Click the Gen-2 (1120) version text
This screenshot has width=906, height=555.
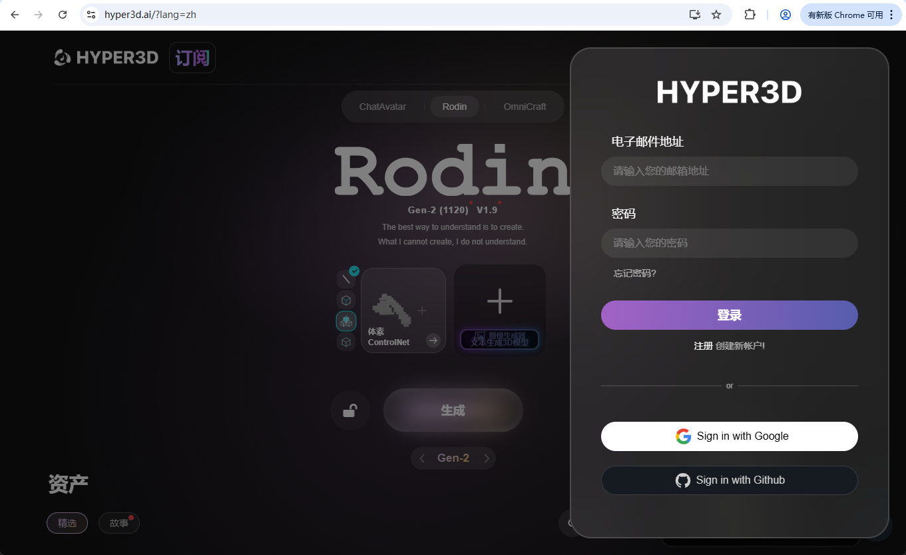[438, 210]
